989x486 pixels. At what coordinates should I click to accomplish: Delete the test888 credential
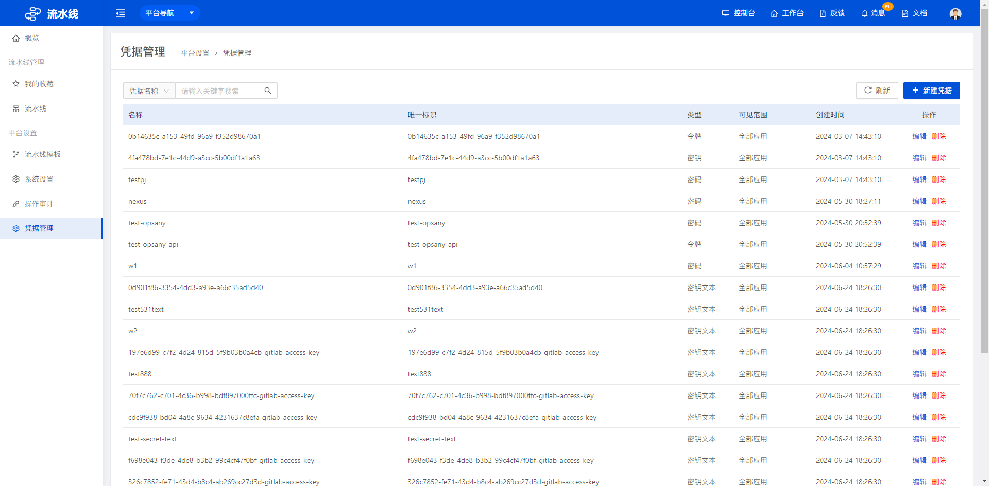[939, 374]
